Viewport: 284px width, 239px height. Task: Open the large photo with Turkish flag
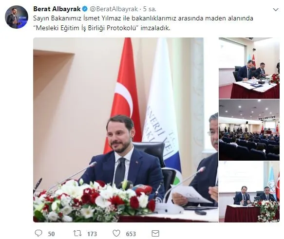(126, 130)
